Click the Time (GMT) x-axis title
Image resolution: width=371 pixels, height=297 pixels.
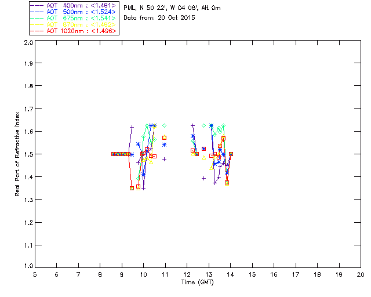198,283
